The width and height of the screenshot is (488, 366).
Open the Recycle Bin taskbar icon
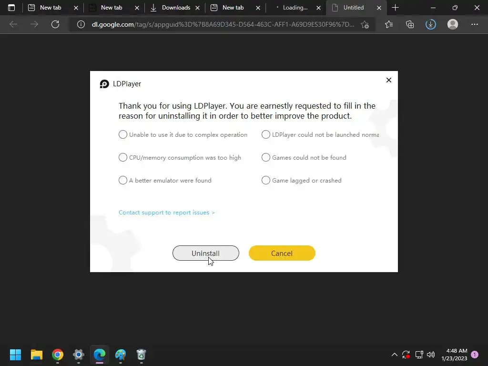click(141, 355)
